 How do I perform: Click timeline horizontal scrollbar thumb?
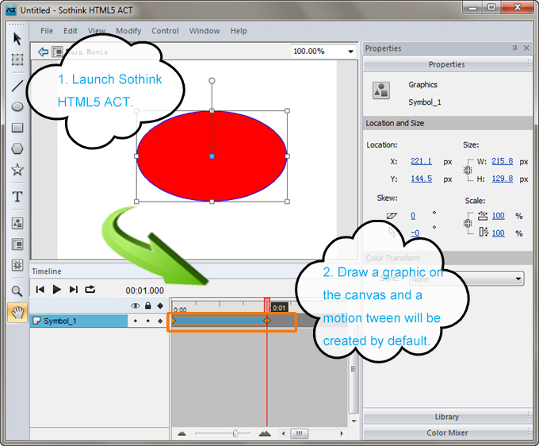click(x=300, y=433)
